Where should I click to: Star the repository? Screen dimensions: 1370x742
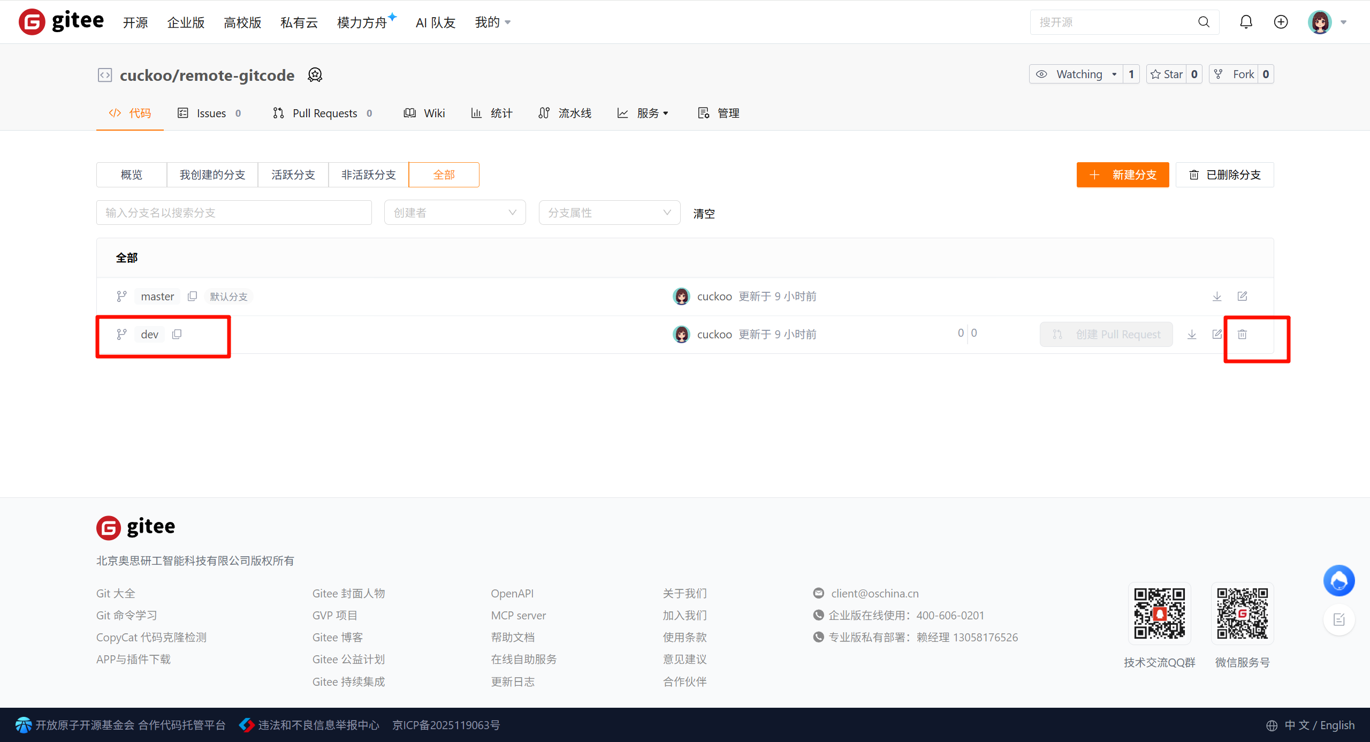tap(1167, 74)
